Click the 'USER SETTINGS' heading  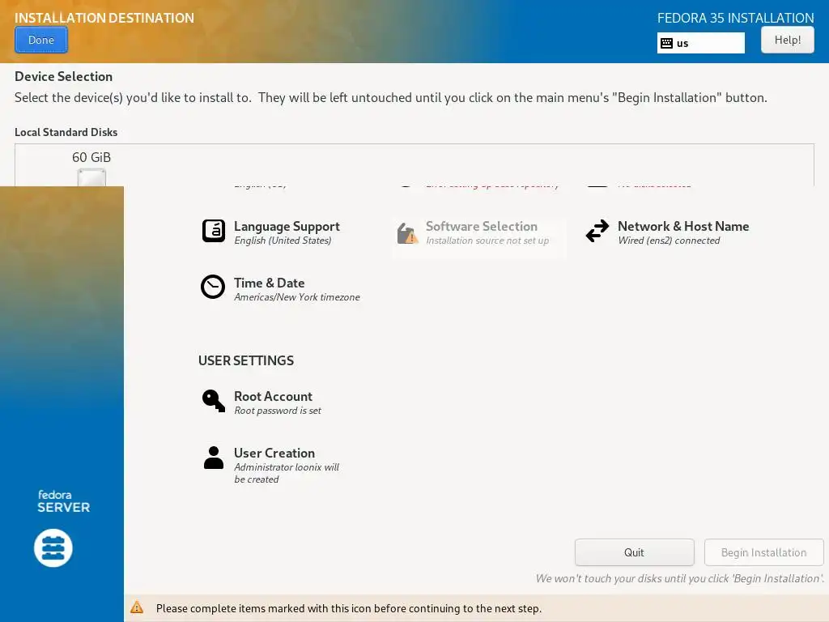pos(246,360)
